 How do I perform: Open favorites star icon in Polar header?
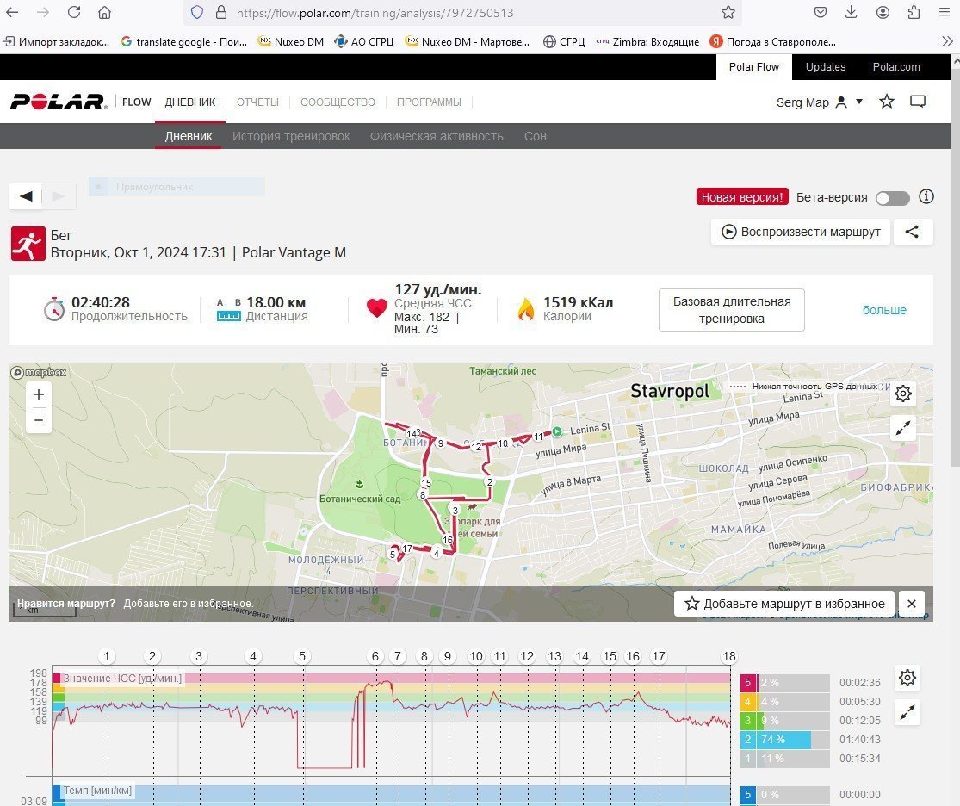coord(887,102)
